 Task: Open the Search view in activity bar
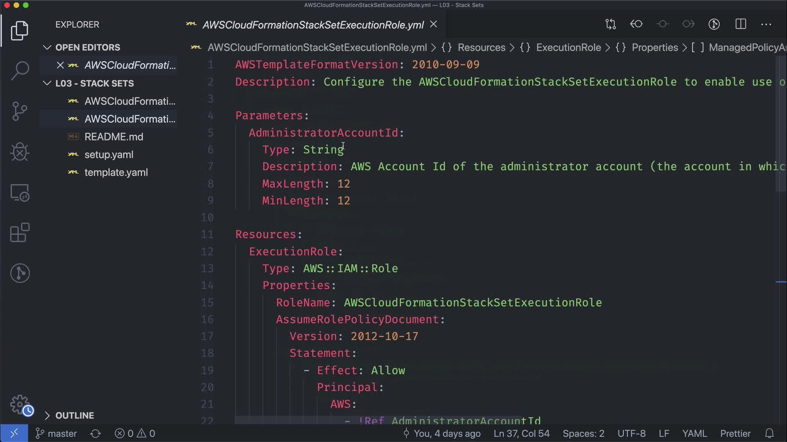pyautogui.click(x=19, y=70)
